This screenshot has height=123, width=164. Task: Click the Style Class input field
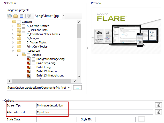(57, 119)
